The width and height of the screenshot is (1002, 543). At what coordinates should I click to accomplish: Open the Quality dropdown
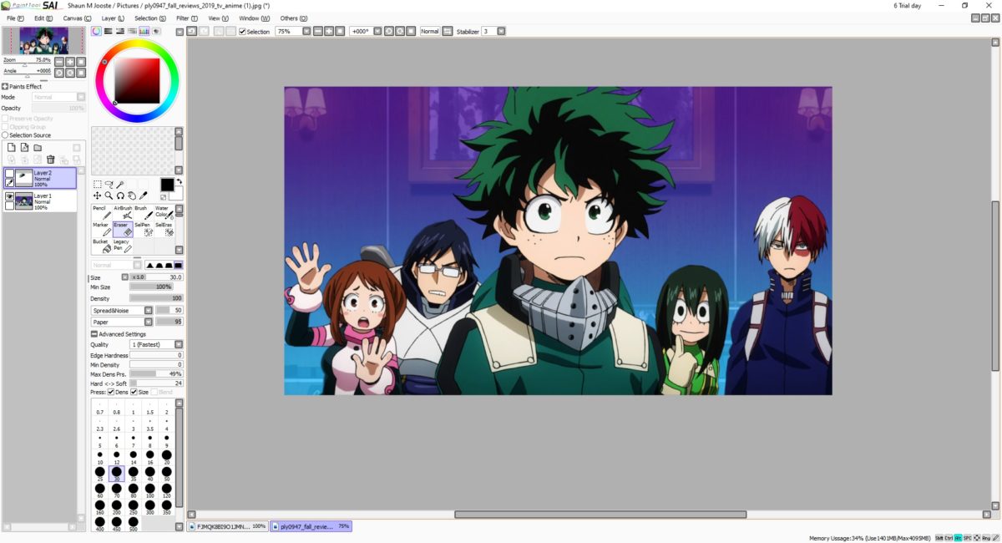(x=156, y=344)
